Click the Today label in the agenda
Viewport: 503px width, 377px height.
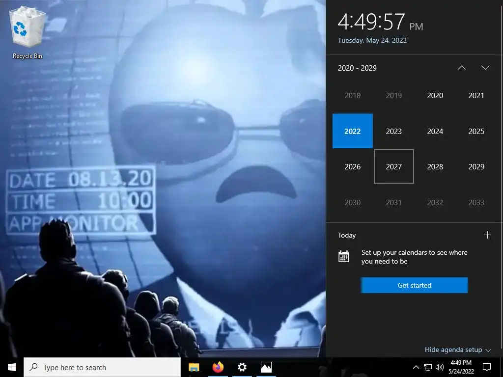(347, 235)
